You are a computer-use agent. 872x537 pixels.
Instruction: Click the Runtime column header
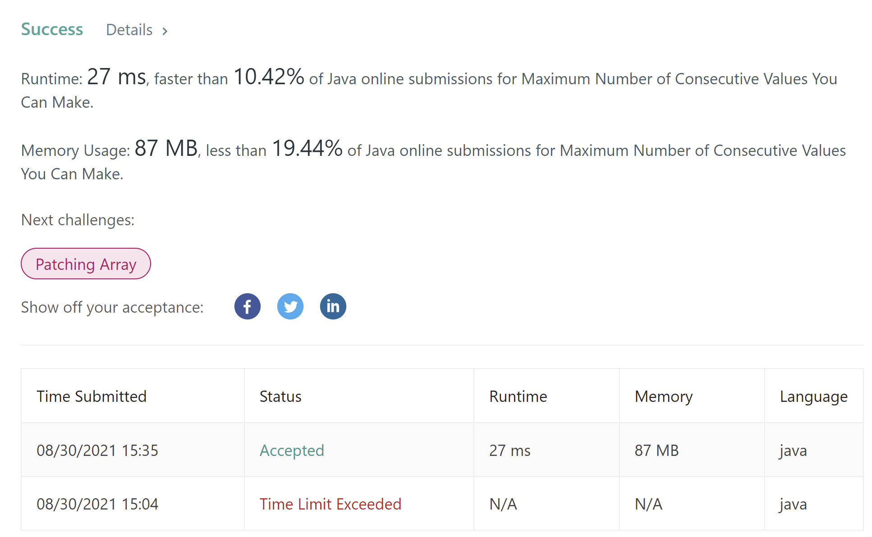click(518, 396)
